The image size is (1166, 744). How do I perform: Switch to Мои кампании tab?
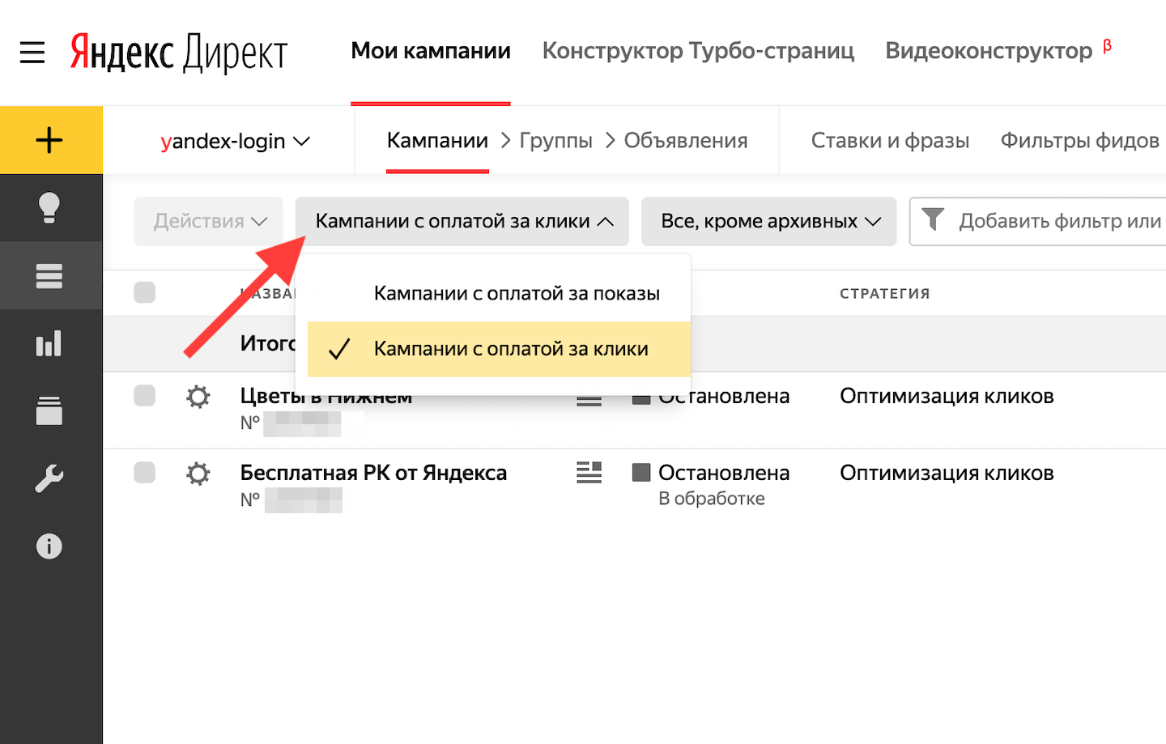tap(431, 51)
